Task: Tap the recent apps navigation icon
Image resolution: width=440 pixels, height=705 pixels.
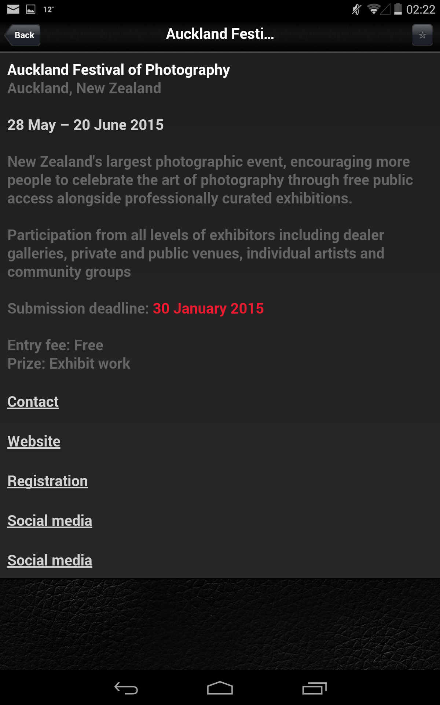Action: (314, 688)
